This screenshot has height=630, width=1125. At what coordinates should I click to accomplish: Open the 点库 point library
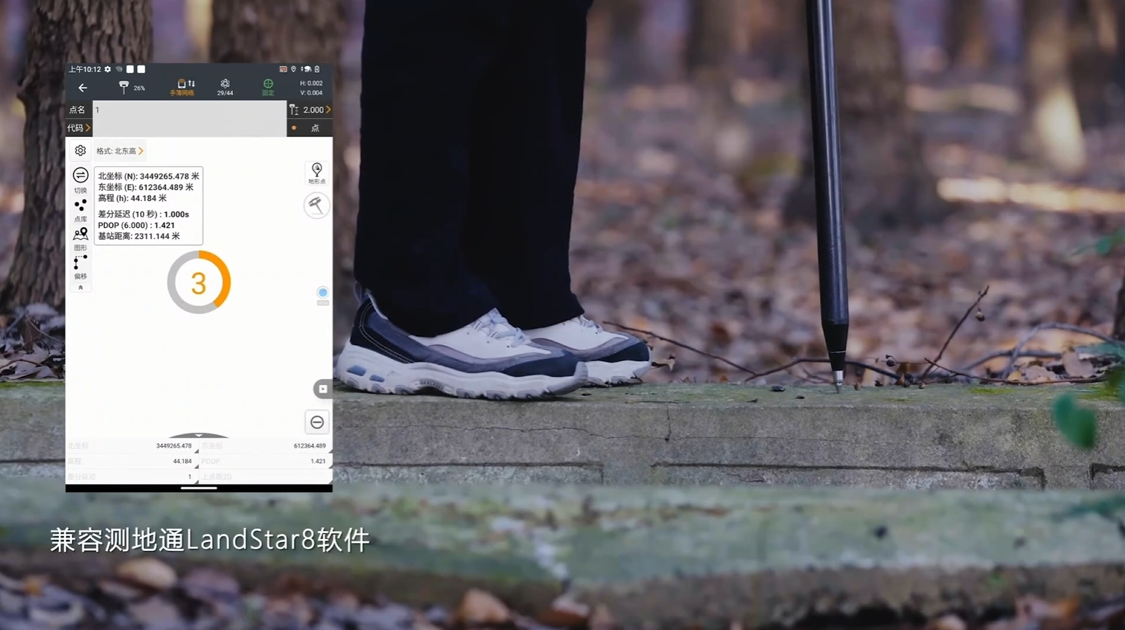point(80,209)
